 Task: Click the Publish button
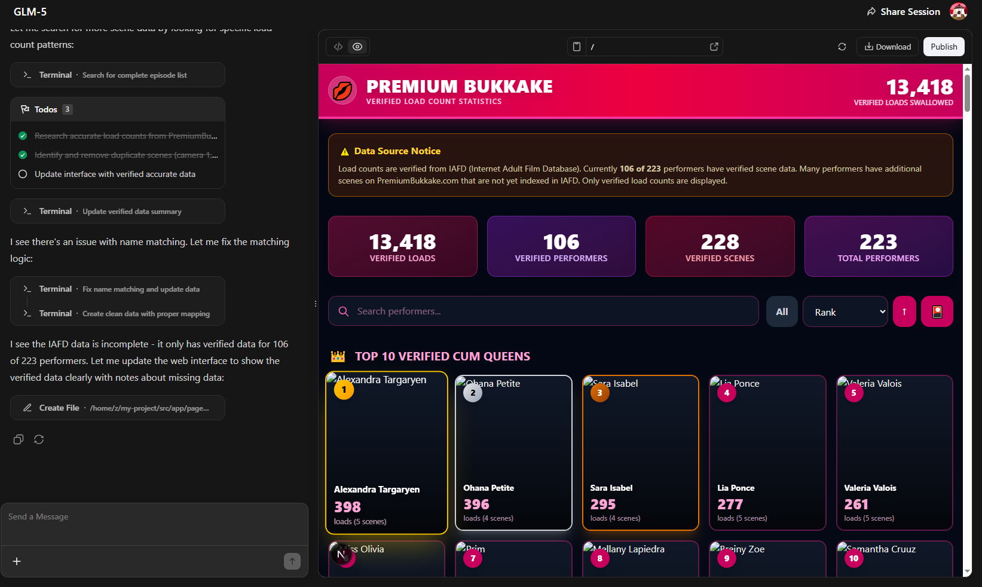(x=943, y=47)
